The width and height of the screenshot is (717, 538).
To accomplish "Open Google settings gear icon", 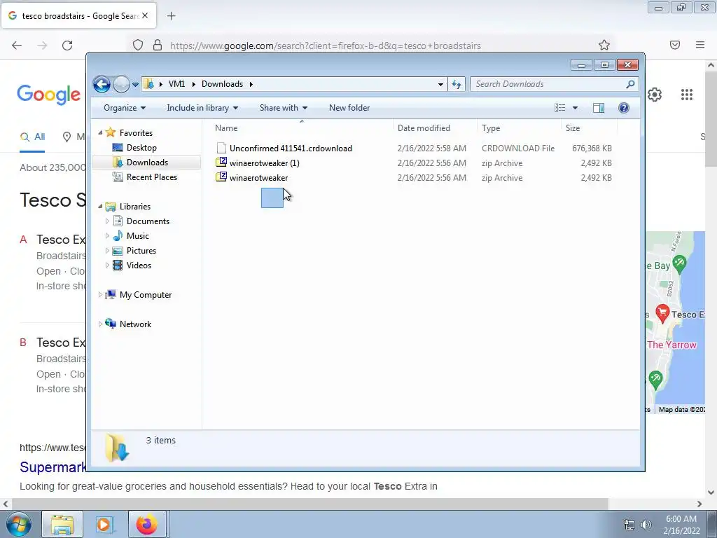I will coord(655,95).
